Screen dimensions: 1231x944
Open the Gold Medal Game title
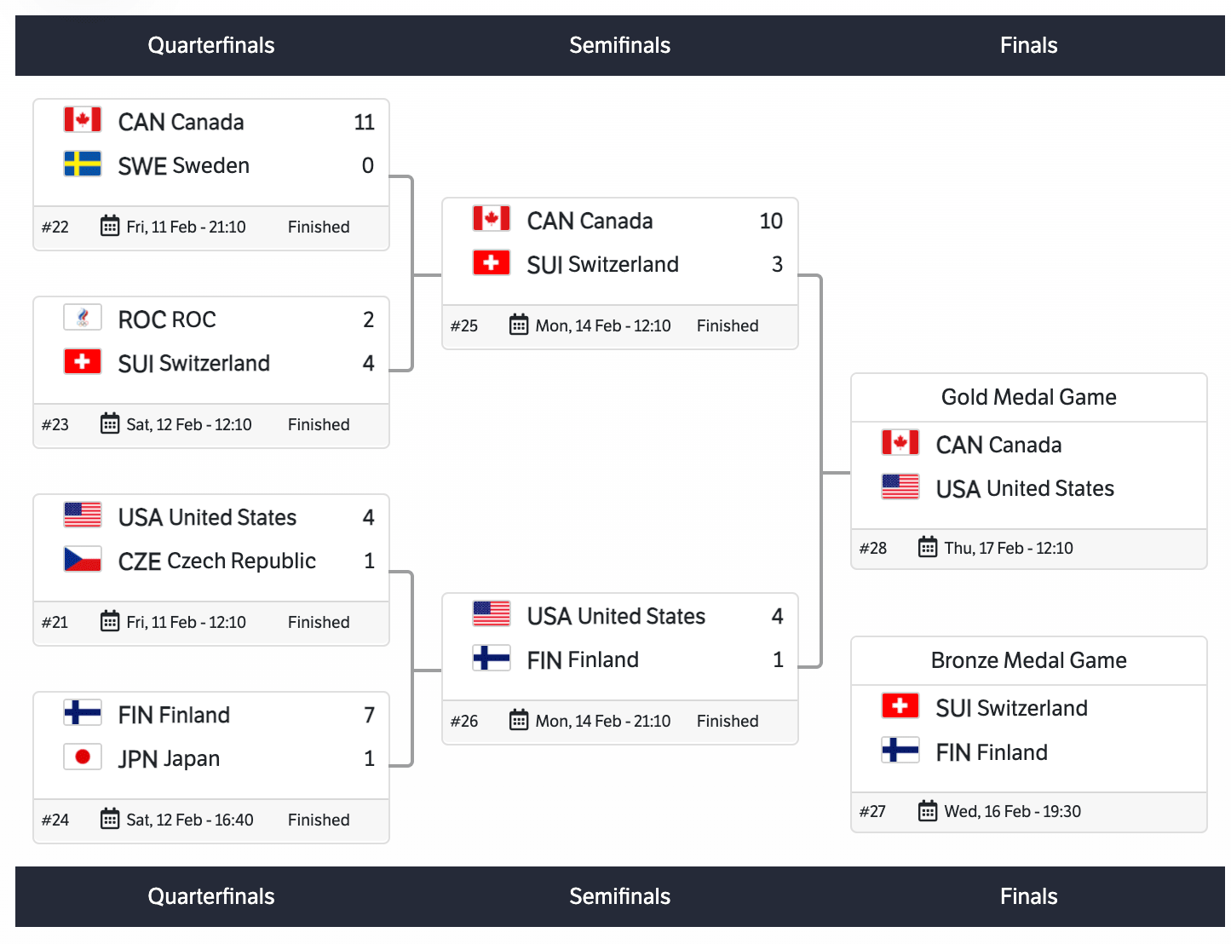1029,397
